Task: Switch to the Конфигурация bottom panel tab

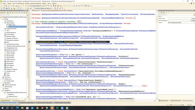Action: [5, 101]
